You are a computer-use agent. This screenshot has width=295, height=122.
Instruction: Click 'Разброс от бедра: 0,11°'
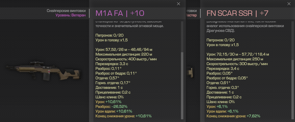pyautogui.click(x=116, y=73)
